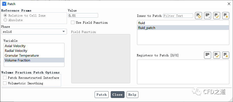Viewport: 233px width, 102px height.
Task: Select all registers in Registers to Patch
Action: pos(217,55)
